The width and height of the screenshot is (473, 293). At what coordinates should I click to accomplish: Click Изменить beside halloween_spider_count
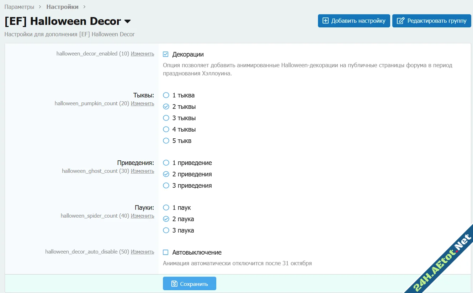(x=142, y=216)
